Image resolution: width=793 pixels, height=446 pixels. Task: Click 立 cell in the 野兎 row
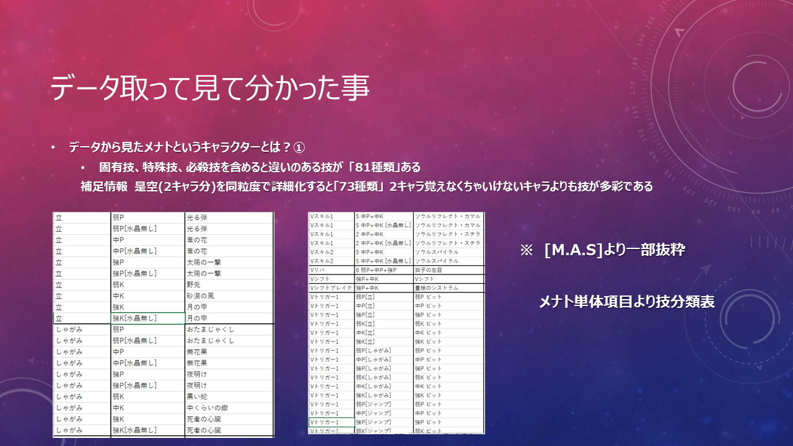[82, 285]
